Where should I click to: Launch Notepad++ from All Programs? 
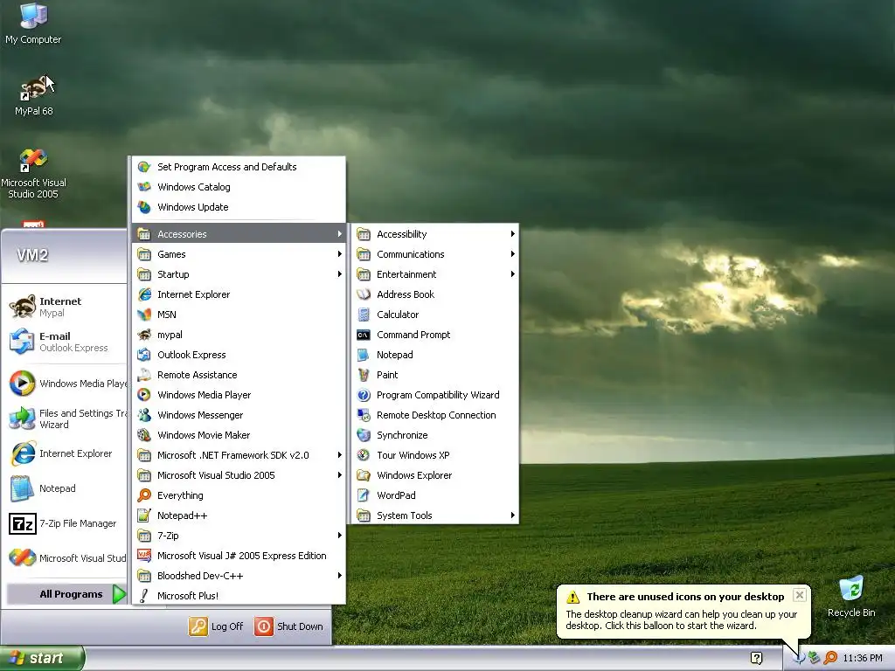pyautogui.click(x=239, y=515)
